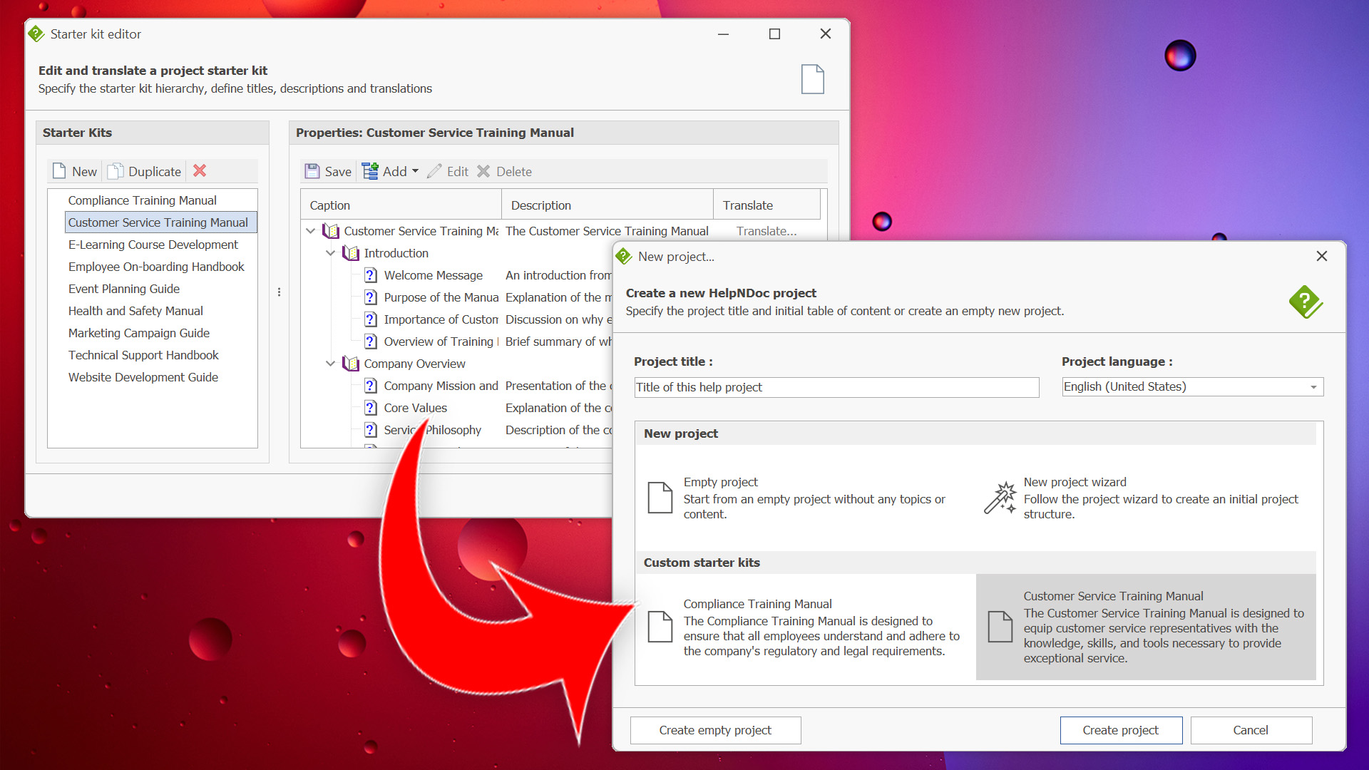Click the Compliance Training Manual page icon
This screenshot has width=1369, height=770.
point(660,627)
